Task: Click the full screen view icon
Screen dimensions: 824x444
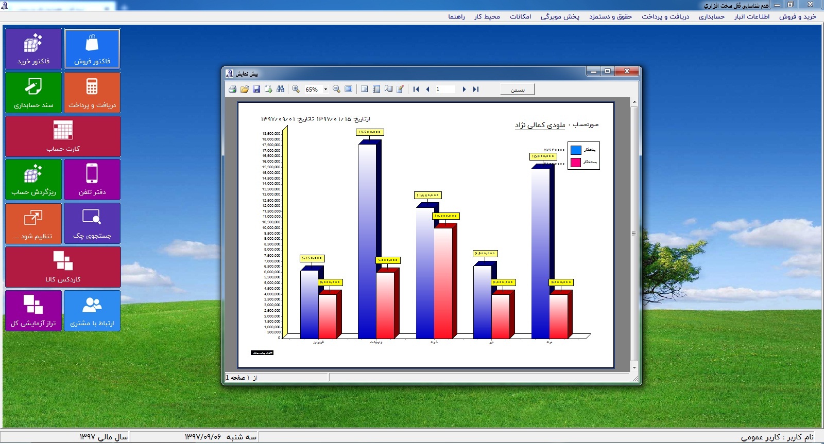Action: click(349, 89)
